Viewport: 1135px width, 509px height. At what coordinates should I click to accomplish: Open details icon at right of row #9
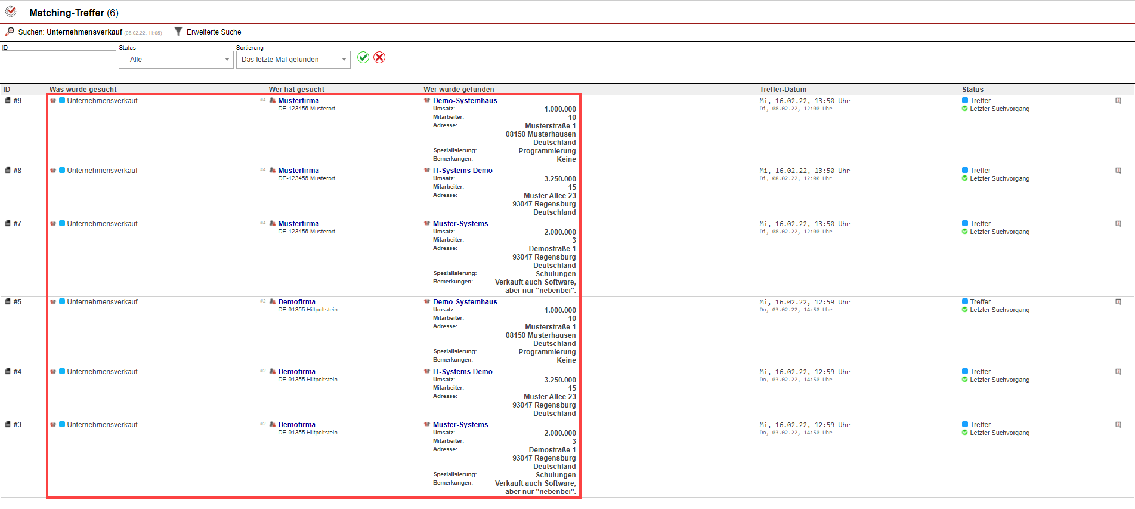1118,101
